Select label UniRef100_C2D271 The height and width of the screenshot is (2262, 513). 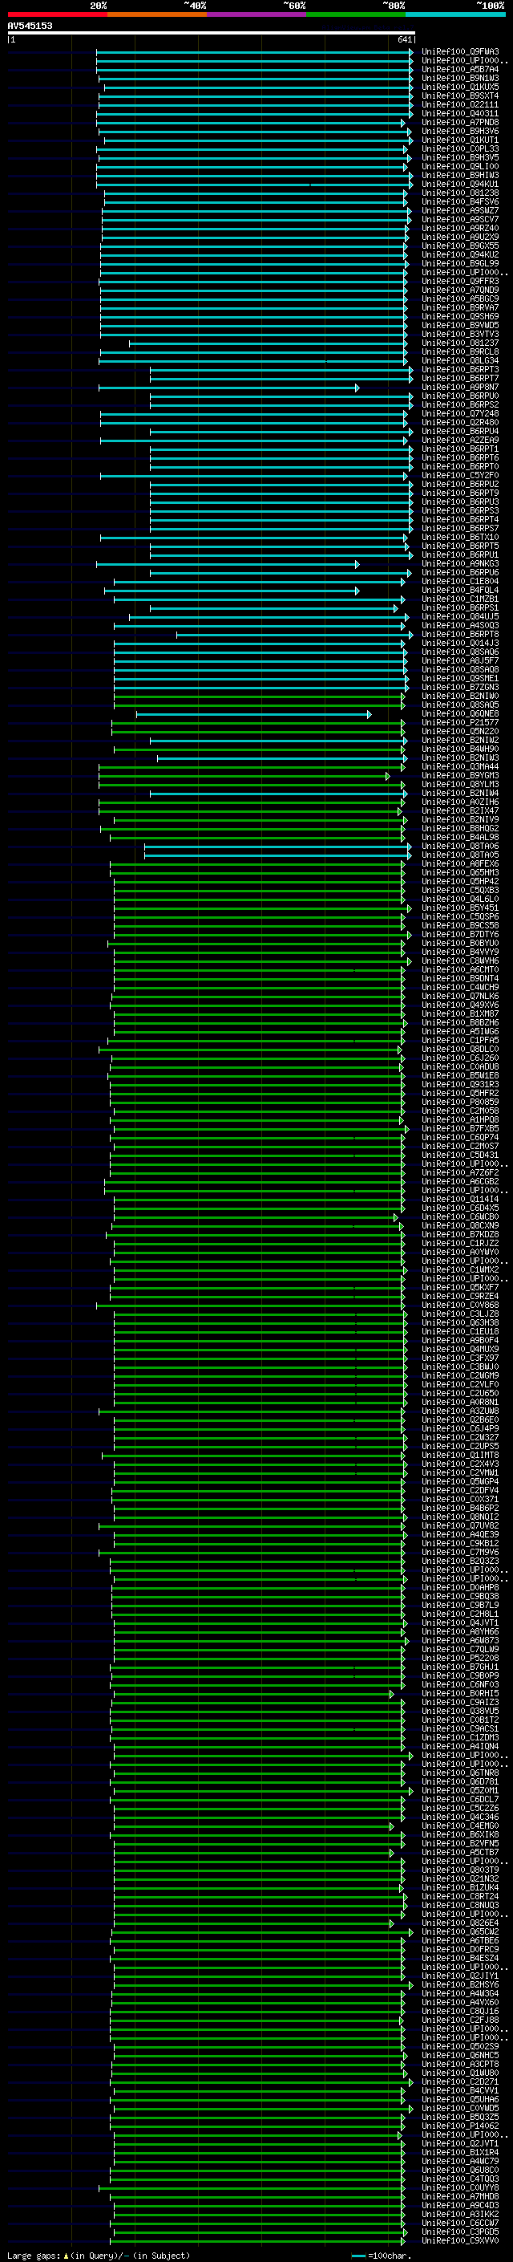point(460,2082)
